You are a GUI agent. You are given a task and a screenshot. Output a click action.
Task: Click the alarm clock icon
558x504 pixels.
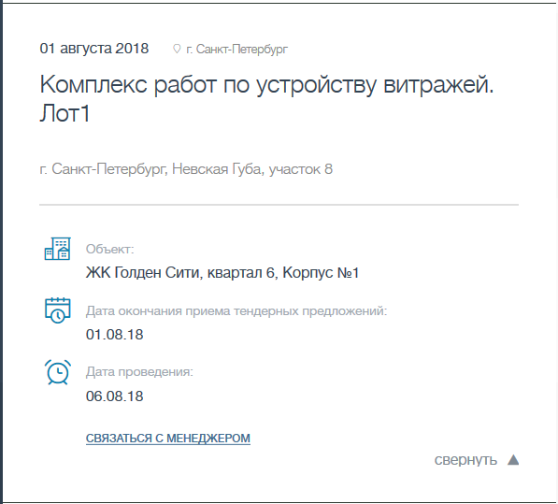58,372
